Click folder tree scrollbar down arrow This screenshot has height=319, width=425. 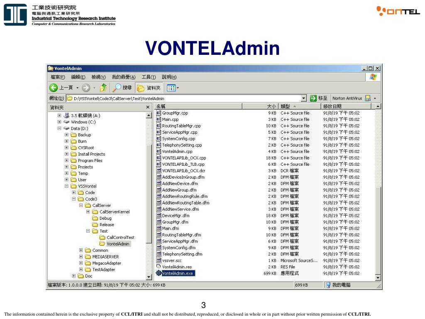tap(149, 277)
